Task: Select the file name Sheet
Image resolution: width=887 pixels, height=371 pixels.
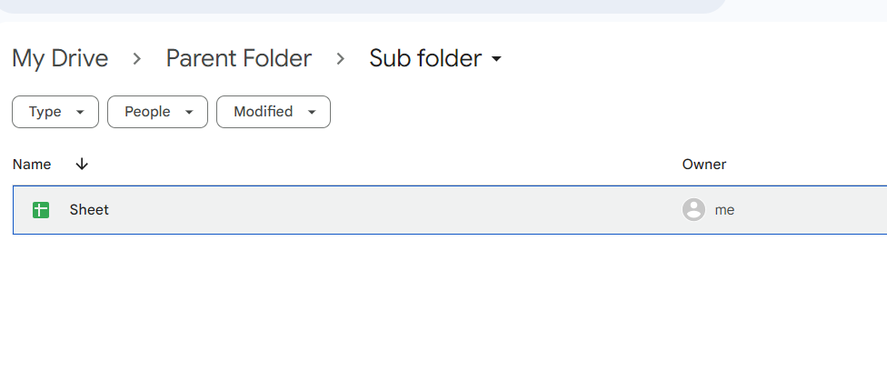Action: (x=89, y=210)
